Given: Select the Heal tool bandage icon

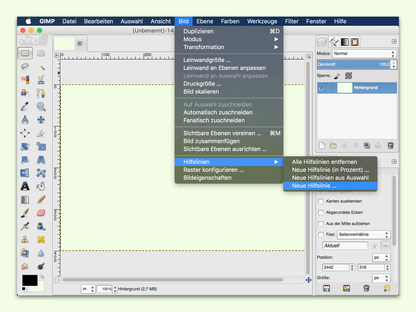Looking at the screenshot, I should tap(41, 239).
